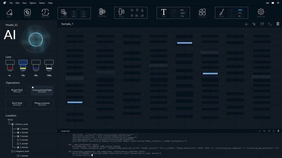The image size is (282, 158).
Task: Uncheck the 2_Sample checkbox
Action: pyautogui.click(x=18, y=133)
